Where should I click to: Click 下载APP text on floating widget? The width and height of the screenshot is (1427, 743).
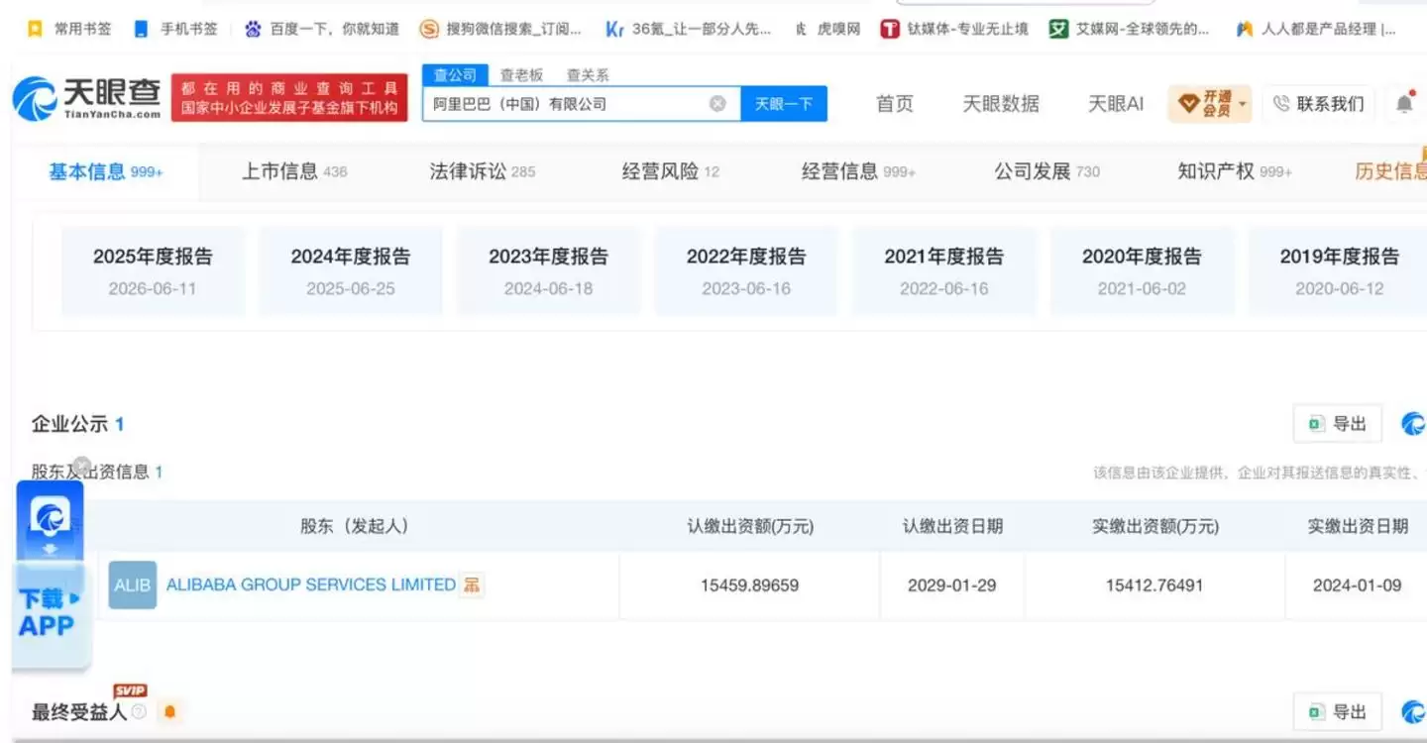47,612
